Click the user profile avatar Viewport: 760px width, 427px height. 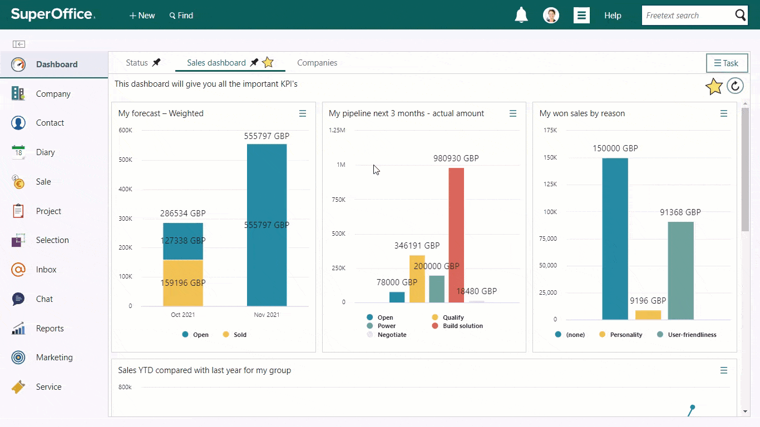pos(551,16)
